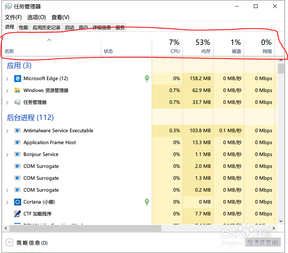Select the 进程 tab

(10, 27)
